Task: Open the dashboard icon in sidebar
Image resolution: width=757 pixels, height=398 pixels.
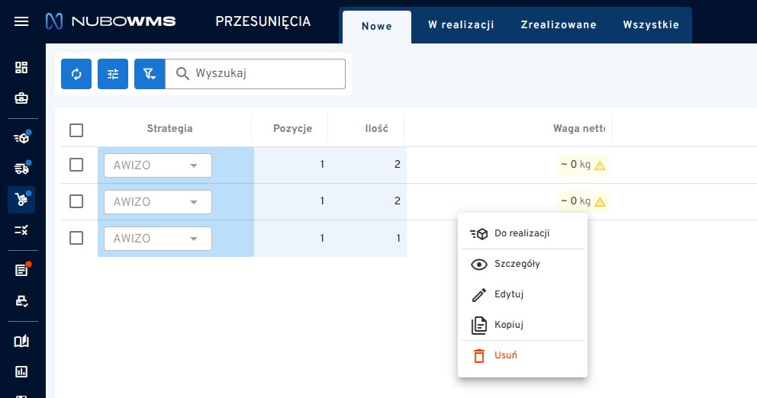Action: pos(21,67)
